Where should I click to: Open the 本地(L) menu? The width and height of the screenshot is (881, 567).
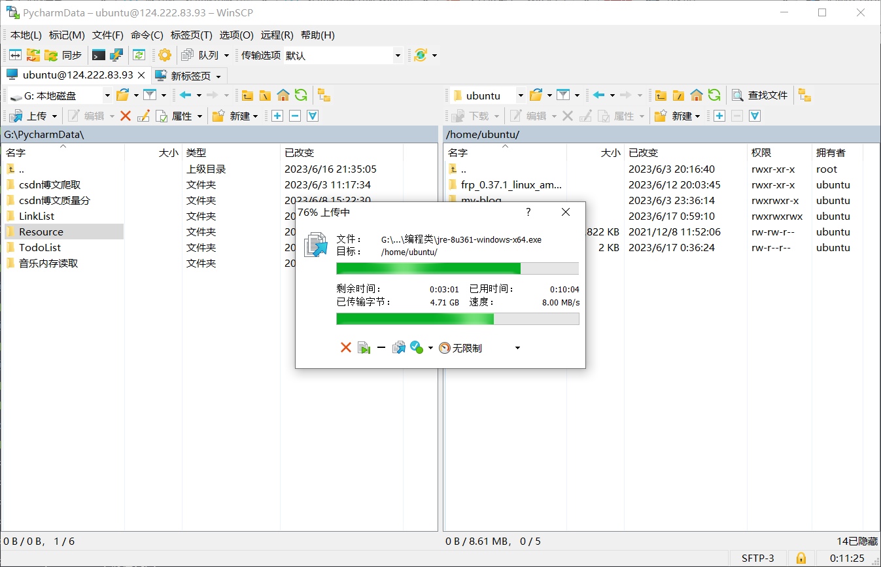tap(26, 35)
